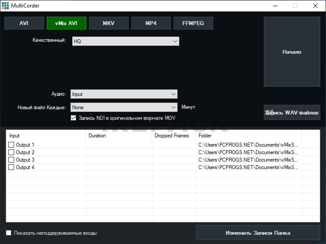Open the Новый файл Каждые interval dropdown
The height and width of the screenshot is (244, 326).
(124, 107)
